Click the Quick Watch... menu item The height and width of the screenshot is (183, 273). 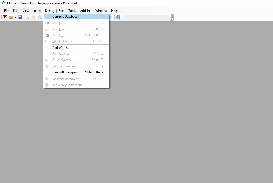click(x=76, y=60)
